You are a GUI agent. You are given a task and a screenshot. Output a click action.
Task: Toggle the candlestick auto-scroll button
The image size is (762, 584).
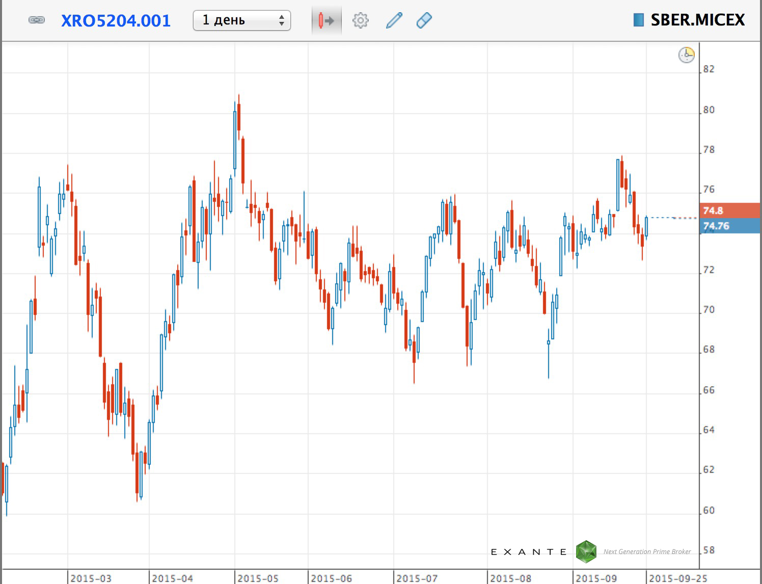(326, 21)
